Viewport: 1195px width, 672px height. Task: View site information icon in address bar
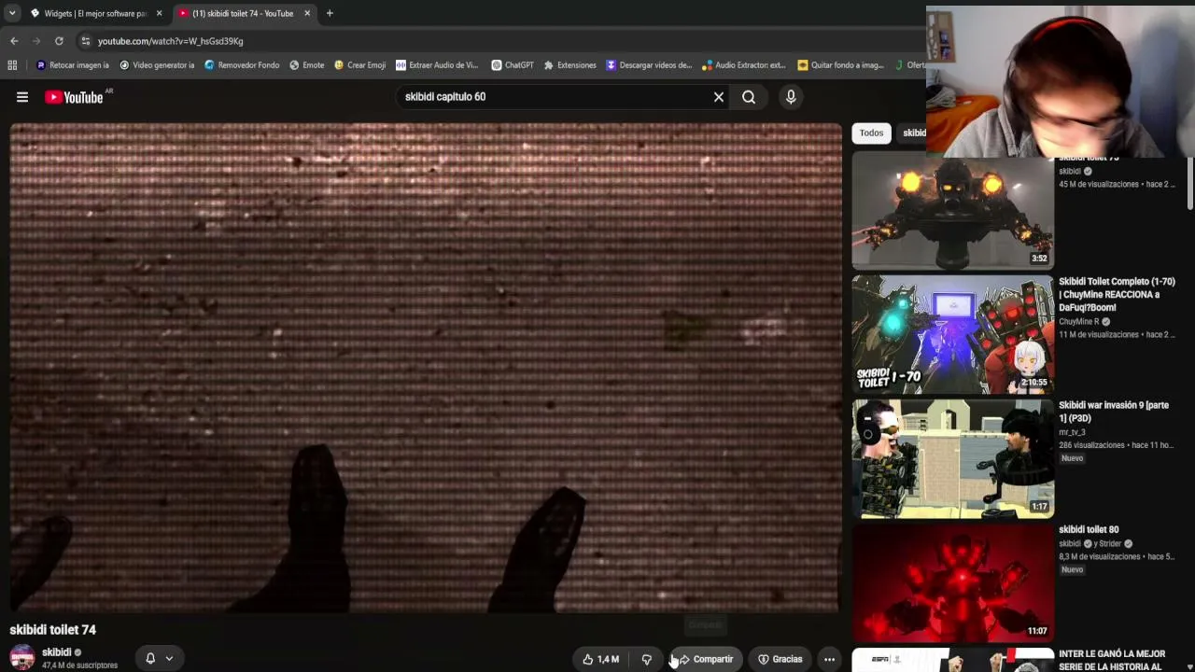coord(86,41)
